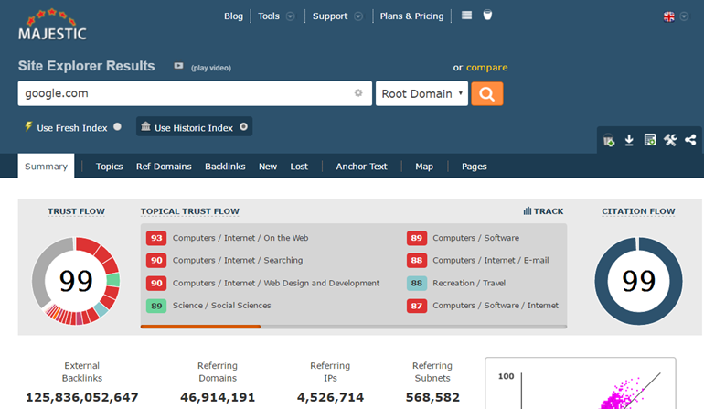The image size is (704, 409).
Task: Click the create report icon
Action: (x=649, y=140)
